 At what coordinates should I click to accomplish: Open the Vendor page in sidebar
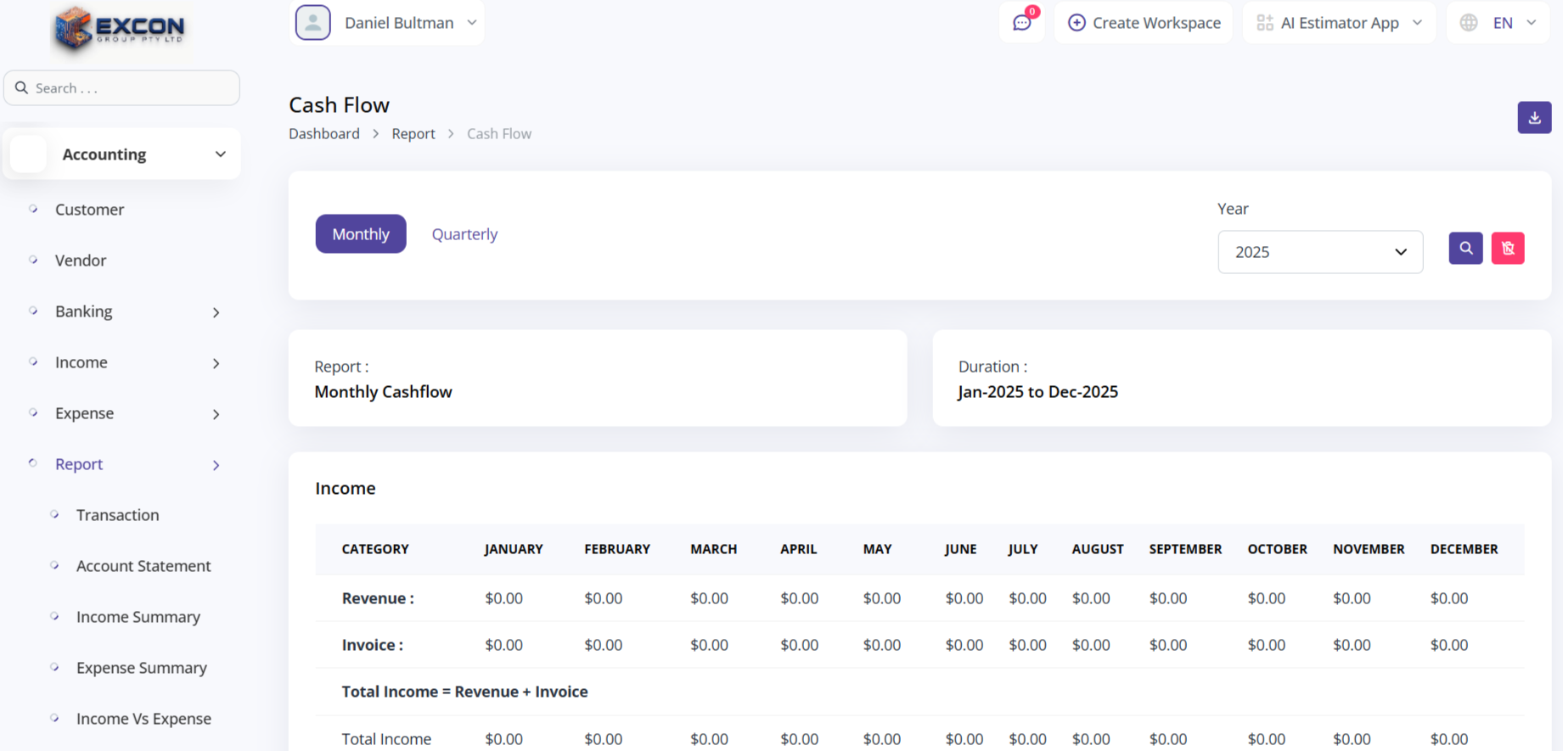point(81,261)
